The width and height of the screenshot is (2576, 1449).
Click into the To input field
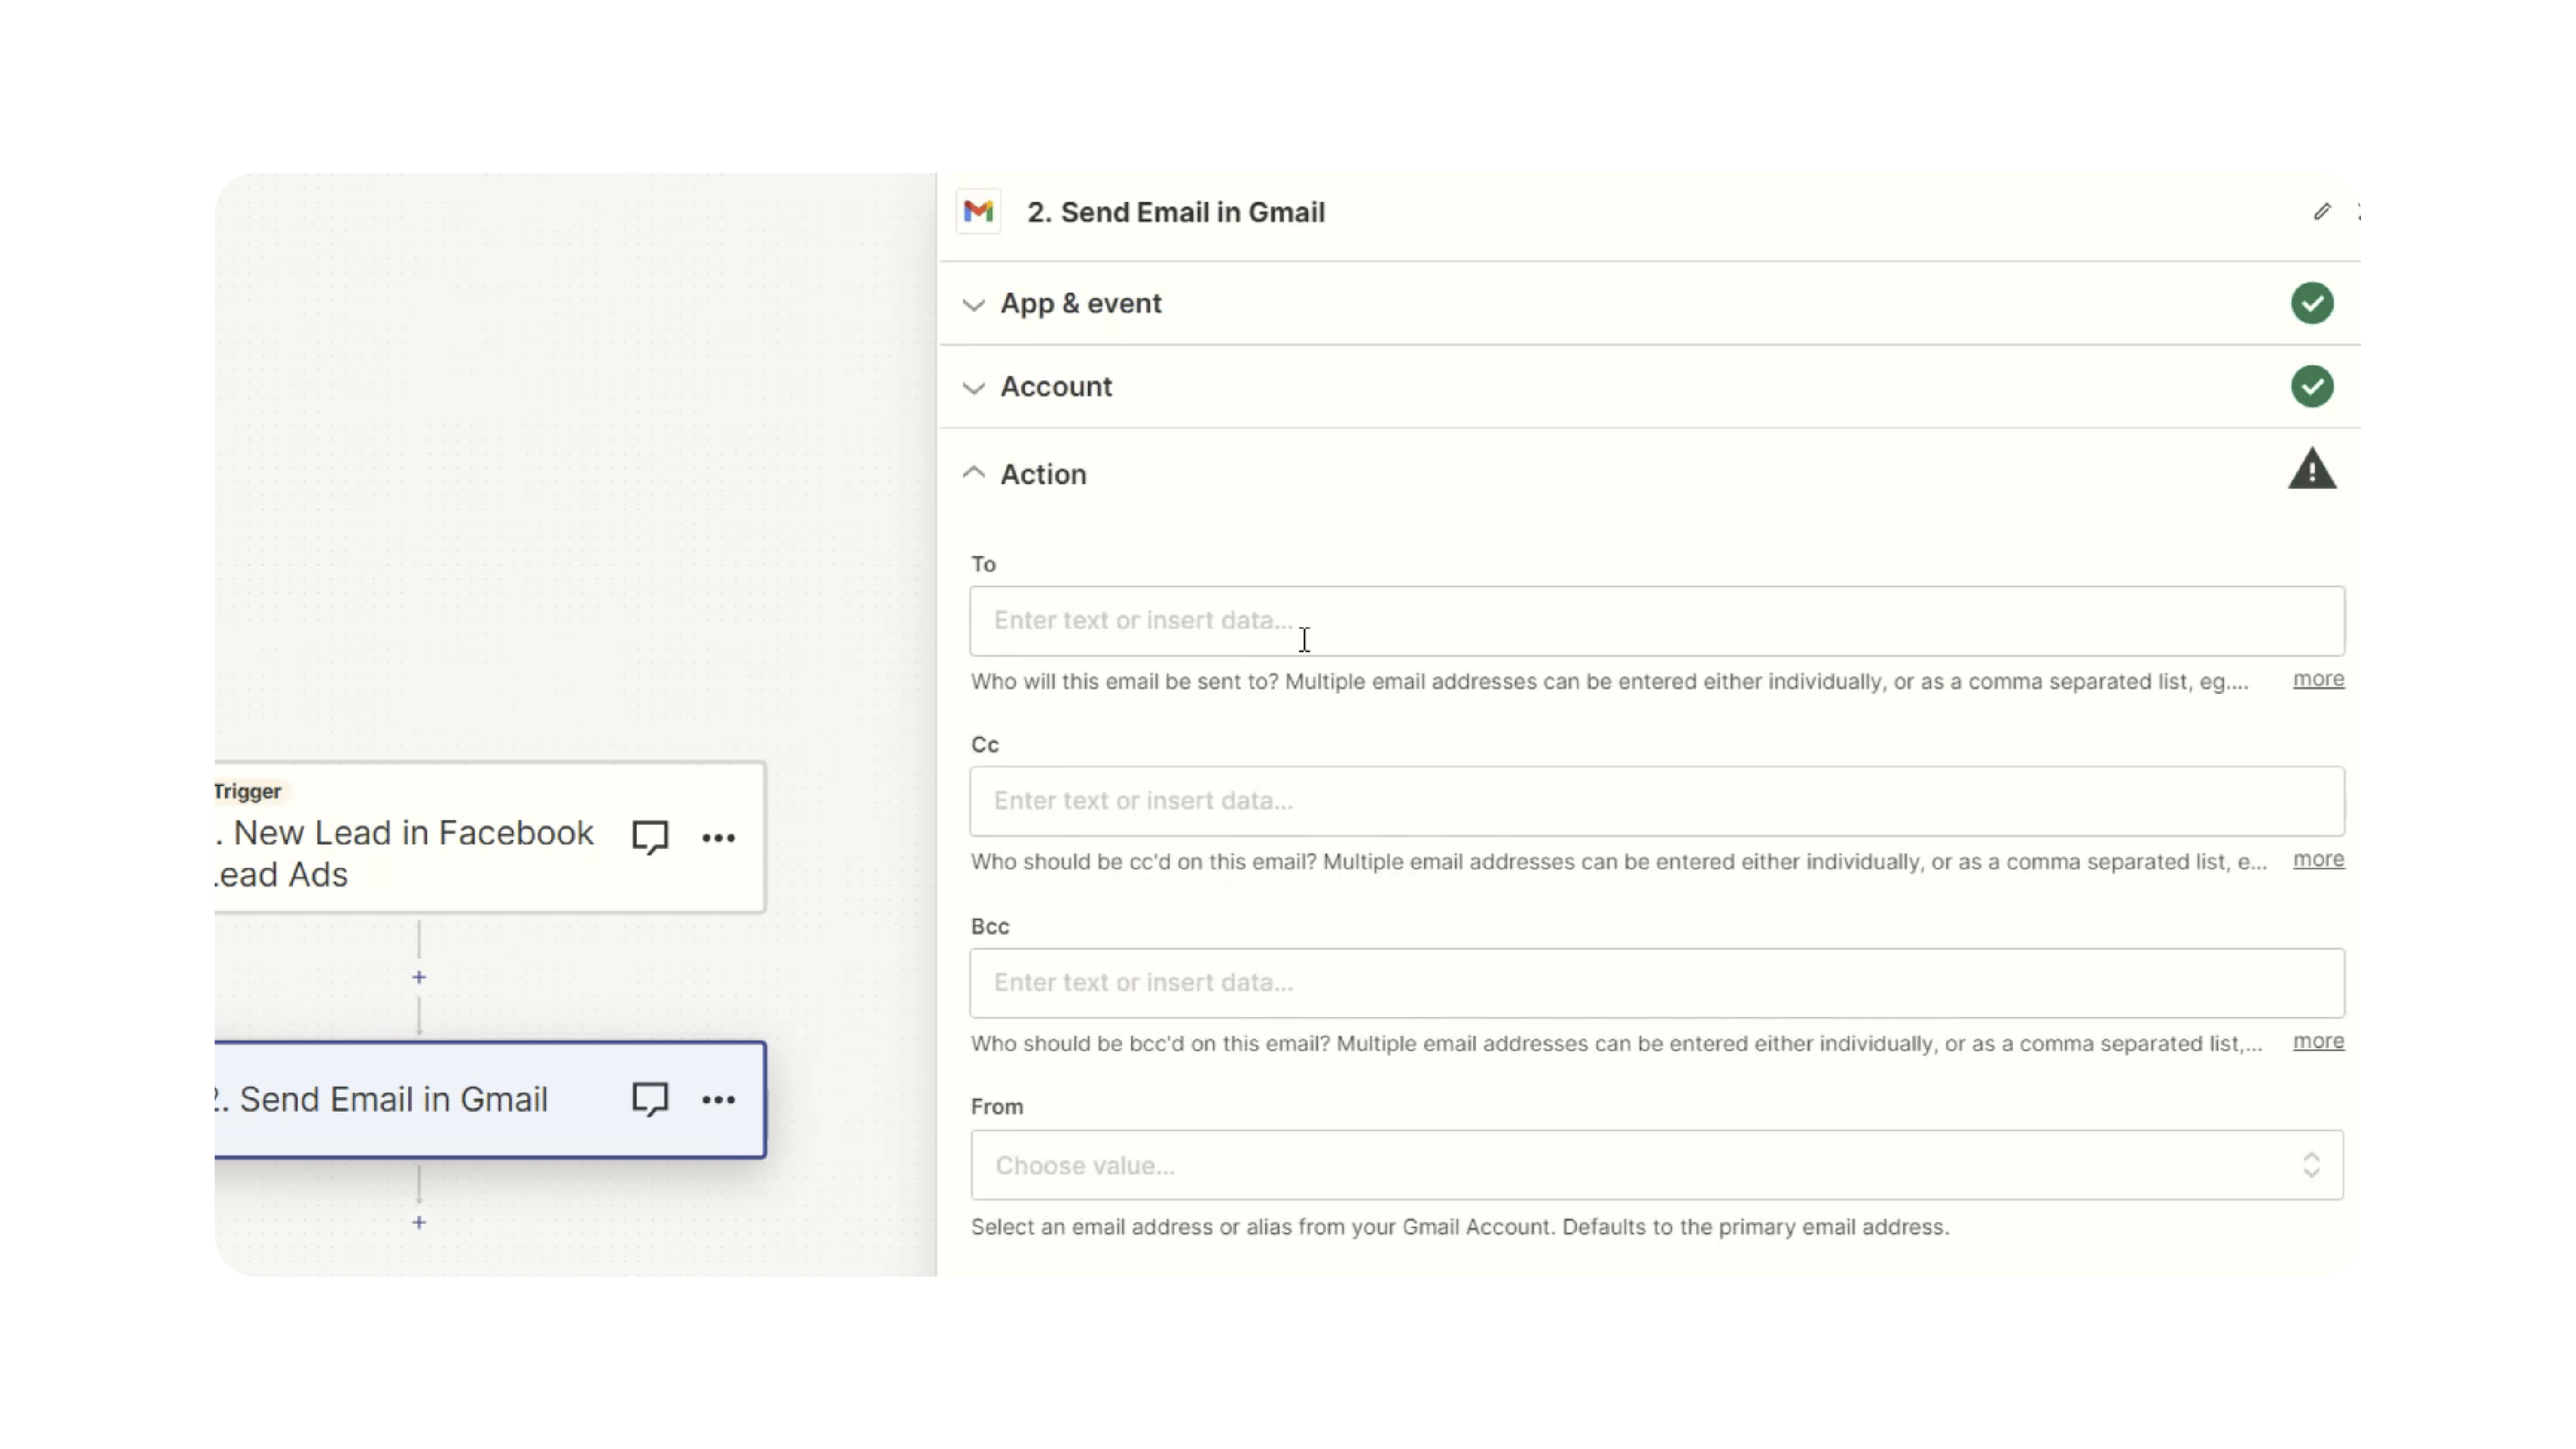coord(1655,621)
